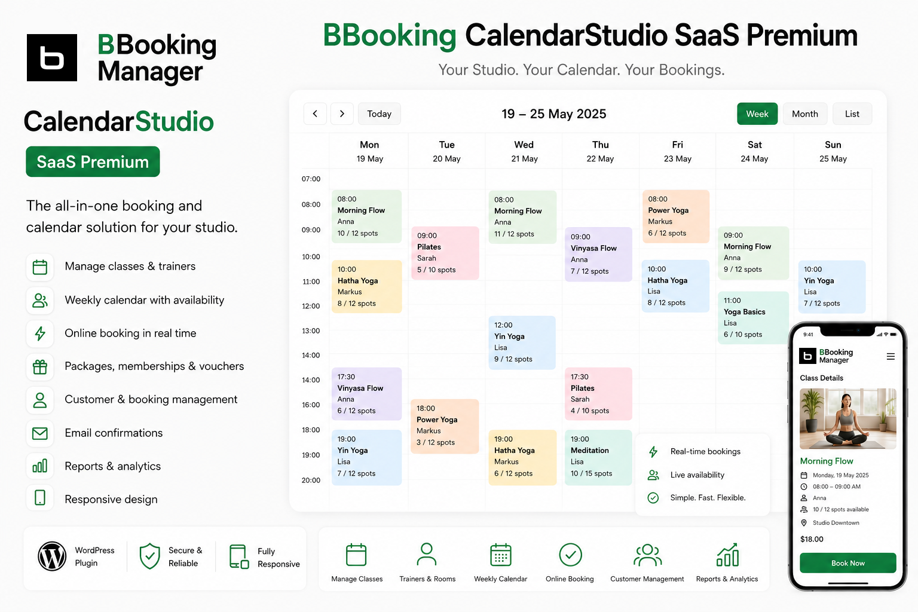Click the Weekly Calendar grid icon
The width and height of the screenshot is (918, 612).
pyautogui.click(x=501, y=555)
